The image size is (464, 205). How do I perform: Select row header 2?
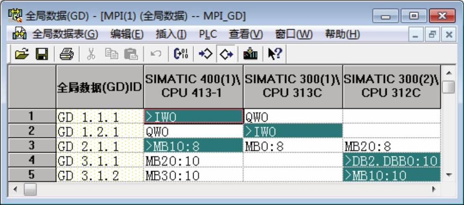(x=32, y=131)
